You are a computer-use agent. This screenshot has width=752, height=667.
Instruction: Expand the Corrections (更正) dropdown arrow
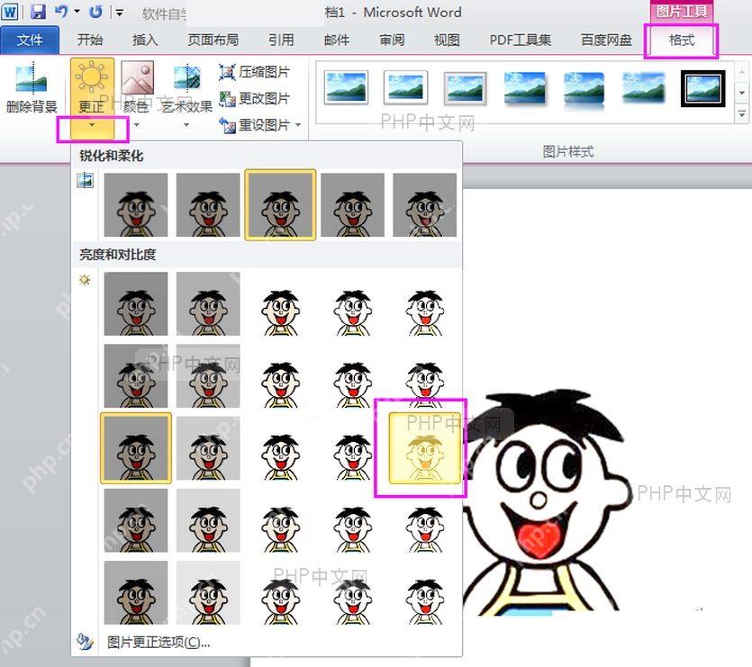92,126
